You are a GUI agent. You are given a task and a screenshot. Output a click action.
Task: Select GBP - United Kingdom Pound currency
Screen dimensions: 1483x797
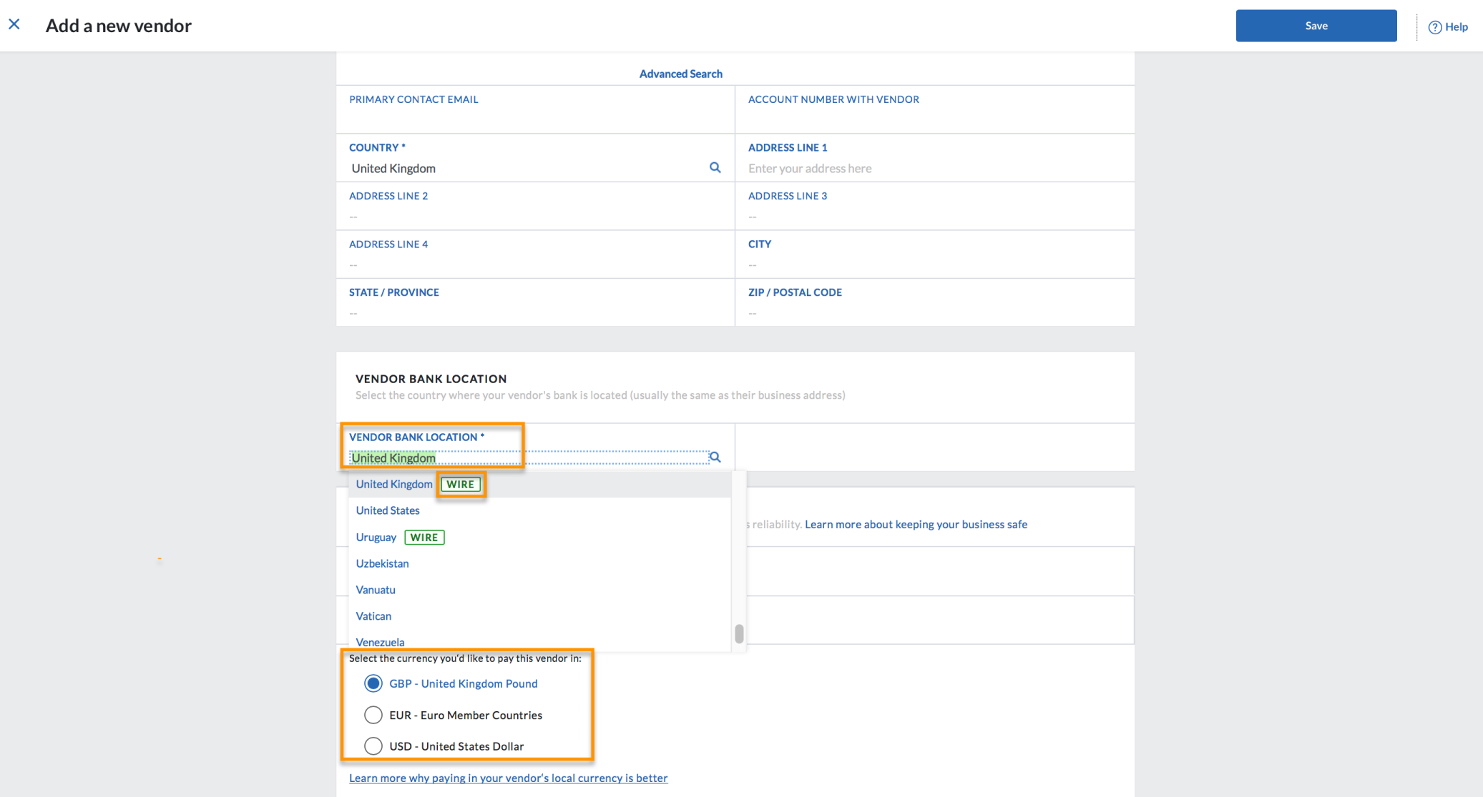(x=373, y=684)
